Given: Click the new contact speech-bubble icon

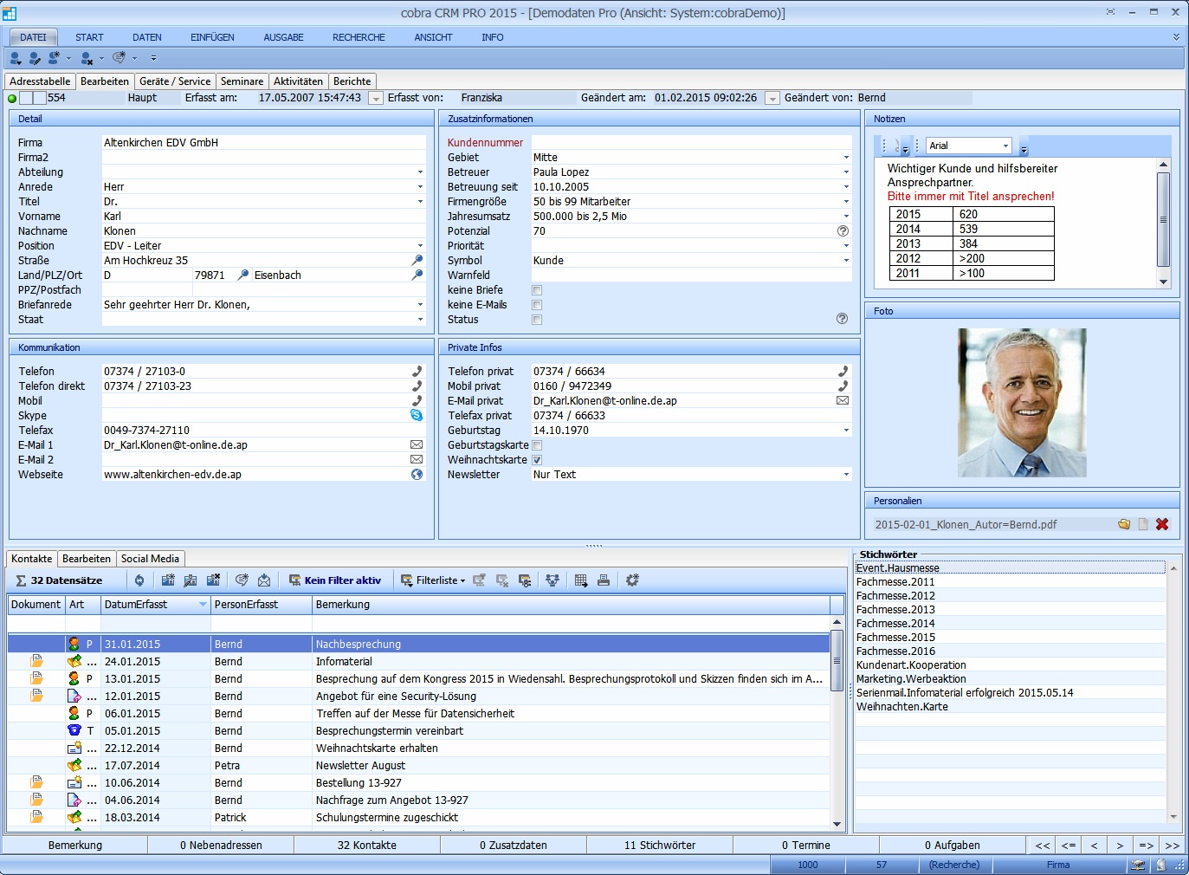Looking at the screenshot, I should point(119,58).
